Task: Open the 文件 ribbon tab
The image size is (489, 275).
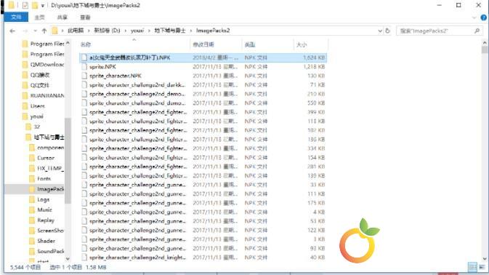Action: [x=16, y=17]
